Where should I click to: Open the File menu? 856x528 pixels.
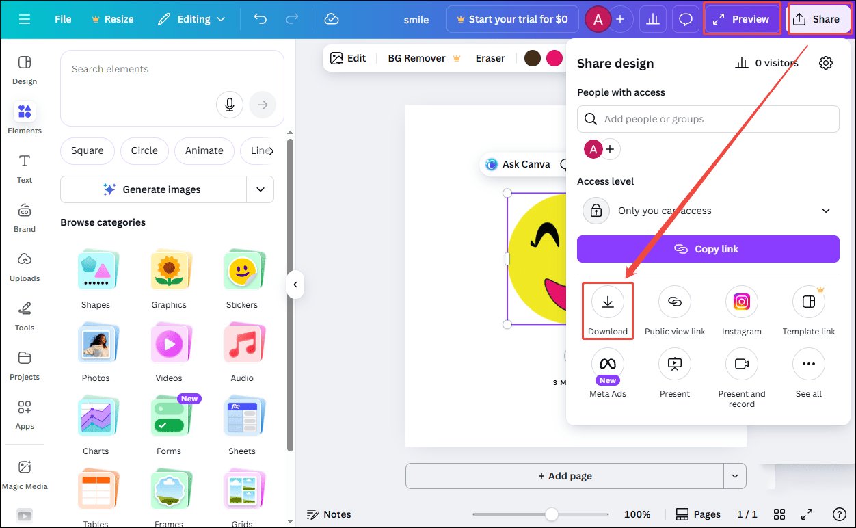point(62,19)
